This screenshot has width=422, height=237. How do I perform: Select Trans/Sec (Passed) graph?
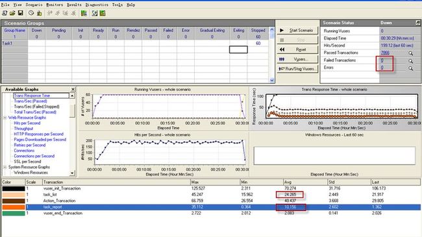pyautogui.click(x=31, y=101)
